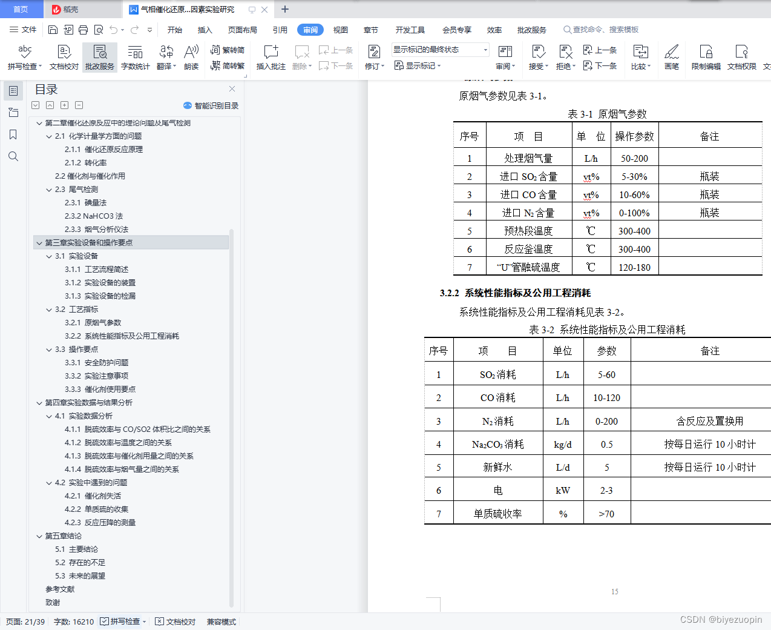Click the 查找命令 search box
Image resolution: width=771 pixels, height=630 pixels.
601,30
